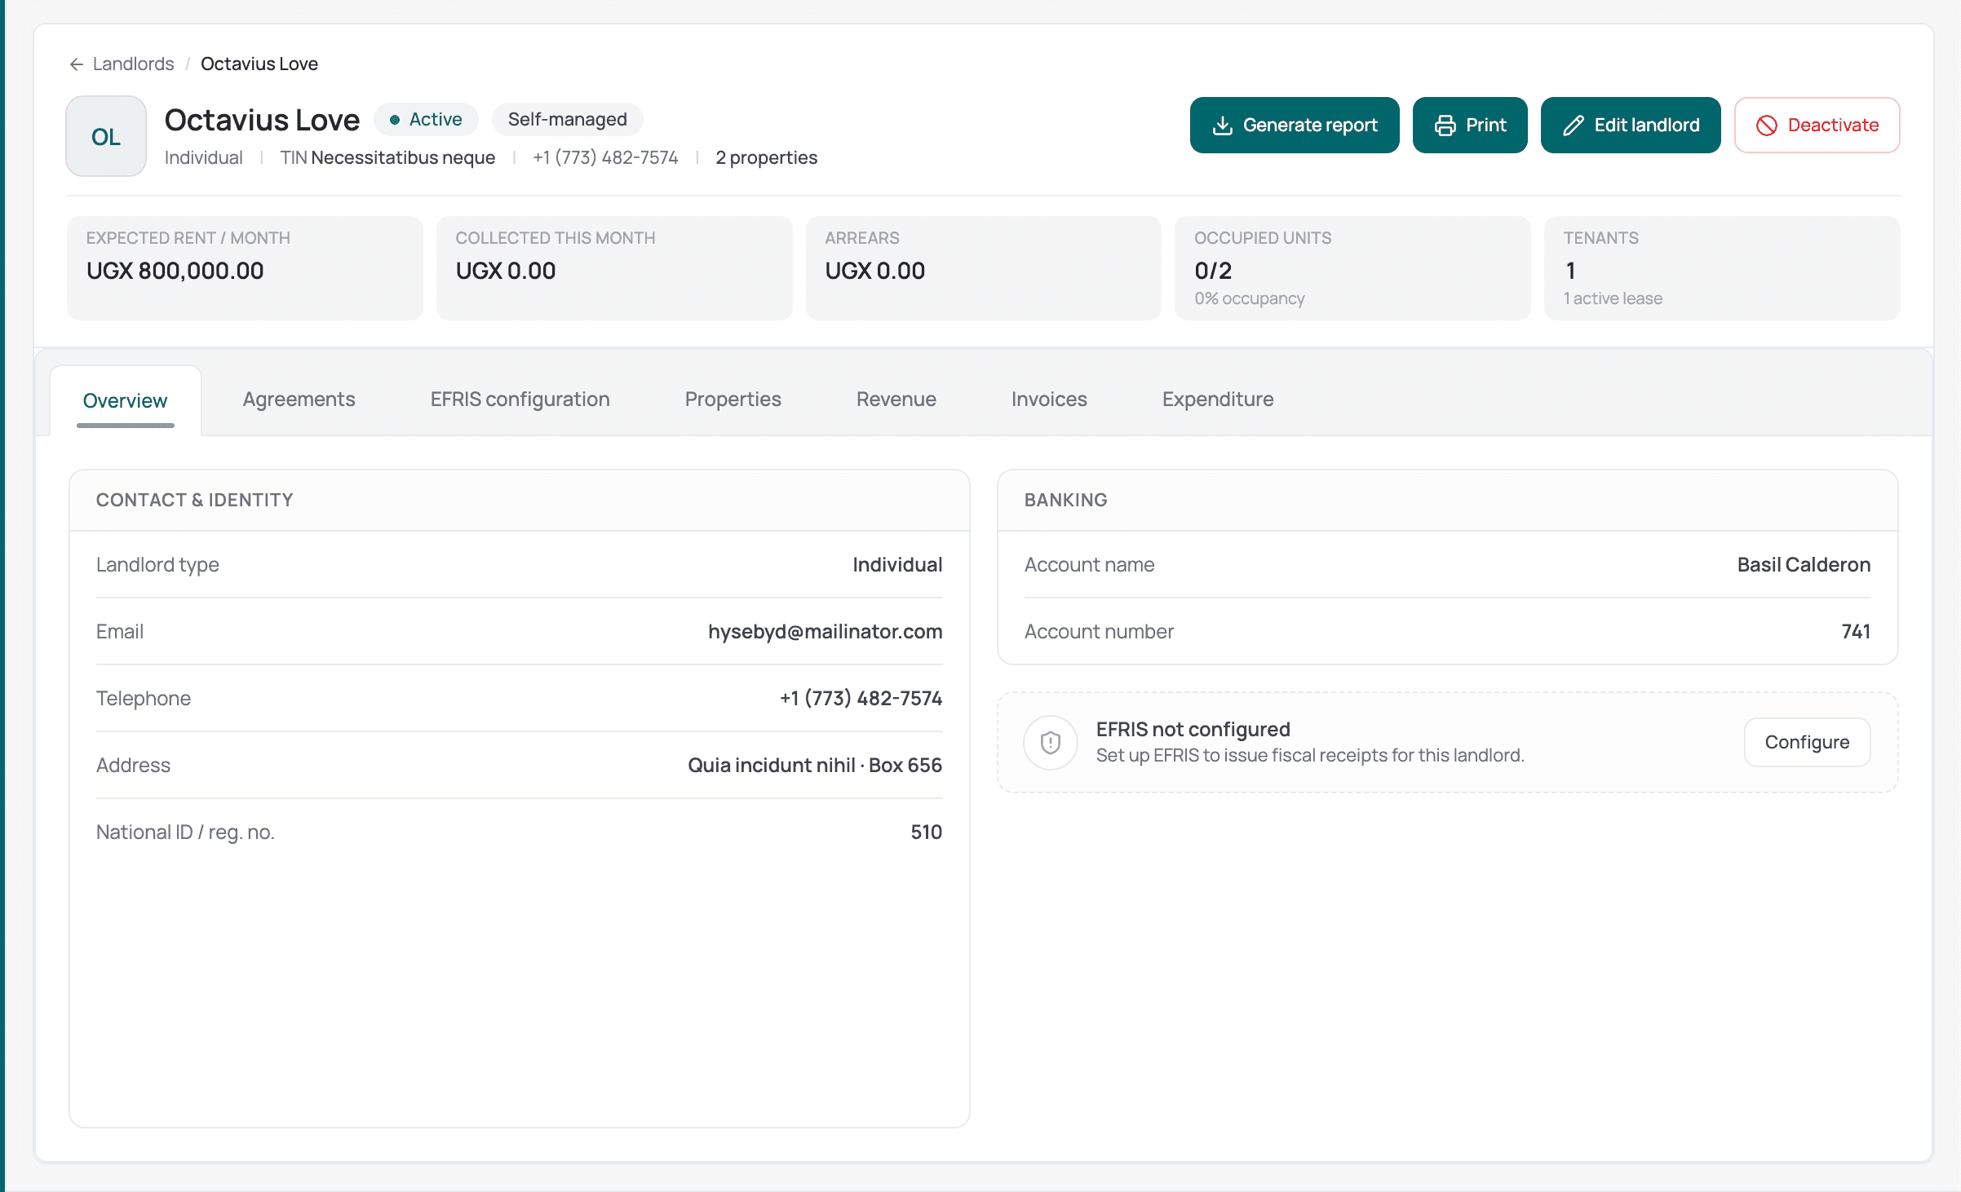Switch to the Invoices tab

1049,400
